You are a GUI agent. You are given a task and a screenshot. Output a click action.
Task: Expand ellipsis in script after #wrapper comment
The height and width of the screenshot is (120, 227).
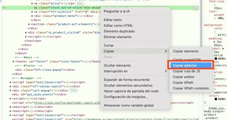coord(68,82)
